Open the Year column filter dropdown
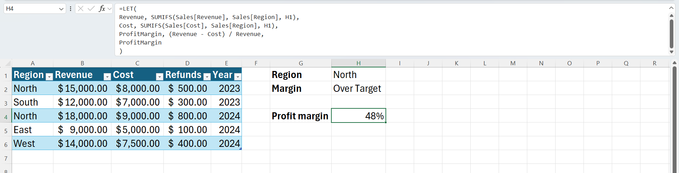Screen dimensions: 679x173 [x=238, y=76]
